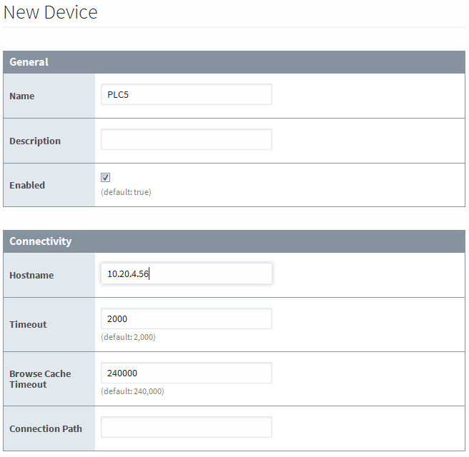Click the empty Connection Path field
Viewport: 469px width, 457px height.
[186, 428]
